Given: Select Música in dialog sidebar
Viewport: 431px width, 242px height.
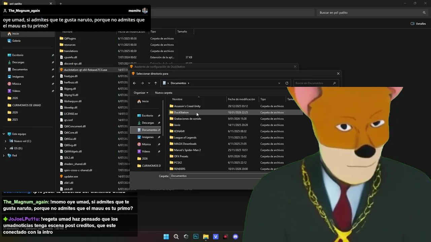Looking at the screenshot, I should point(146,144).
